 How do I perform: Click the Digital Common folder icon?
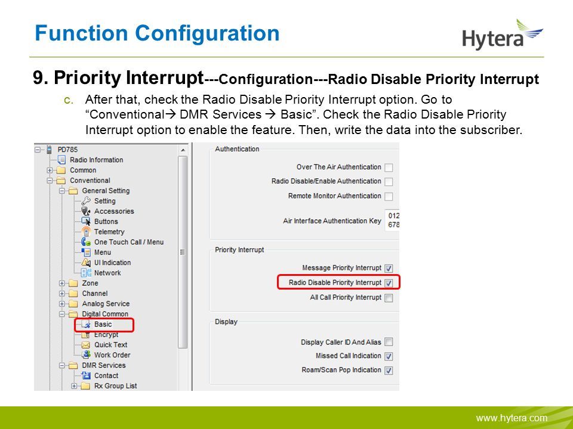click(x=73, y=314)
